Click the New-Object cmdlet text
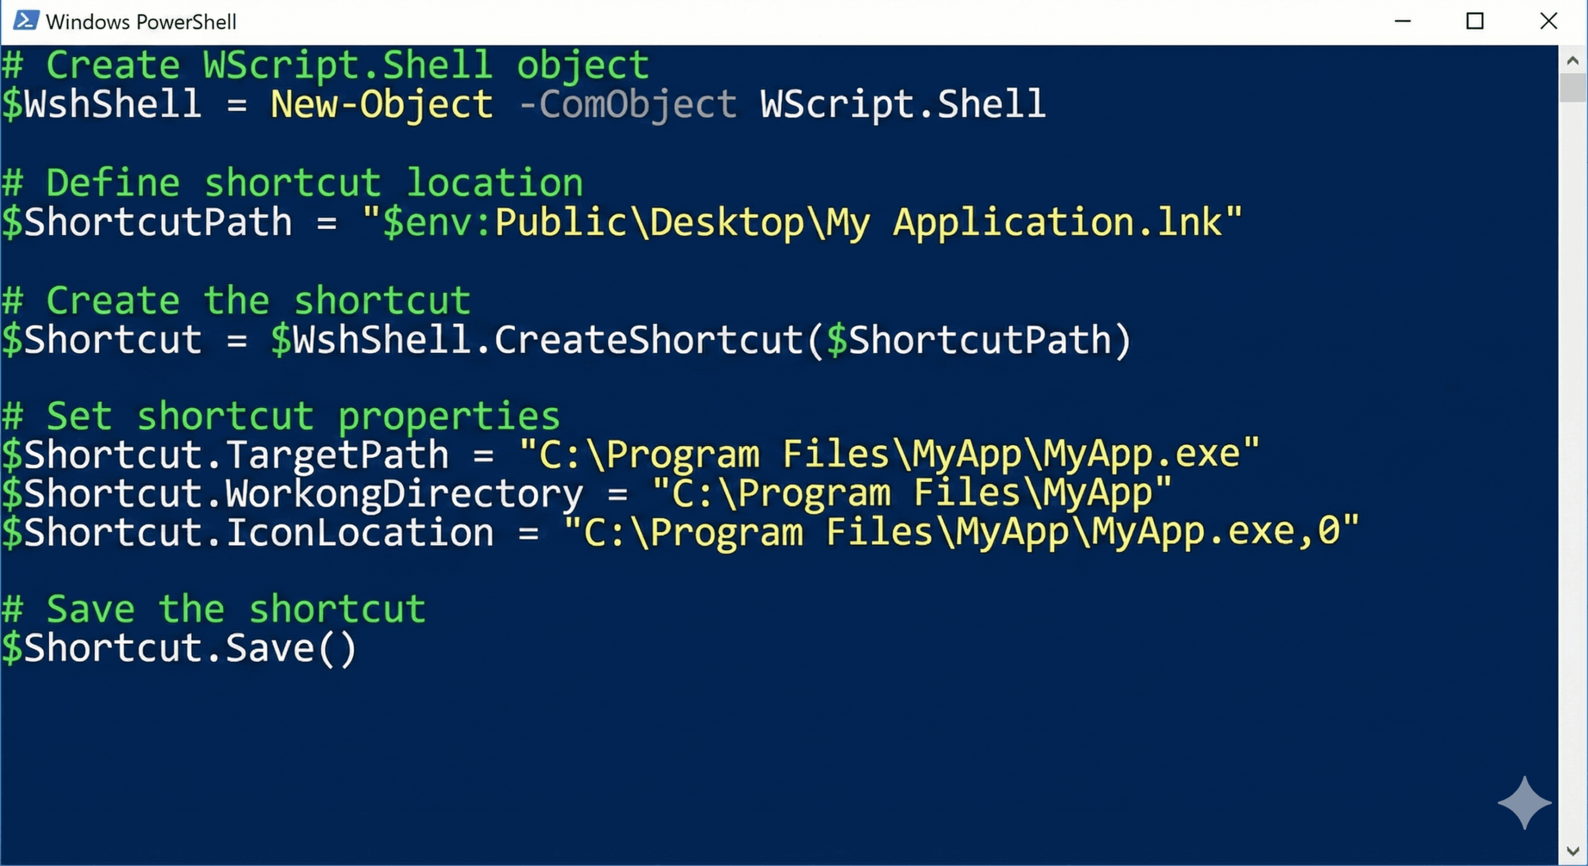 pos(381,104)
